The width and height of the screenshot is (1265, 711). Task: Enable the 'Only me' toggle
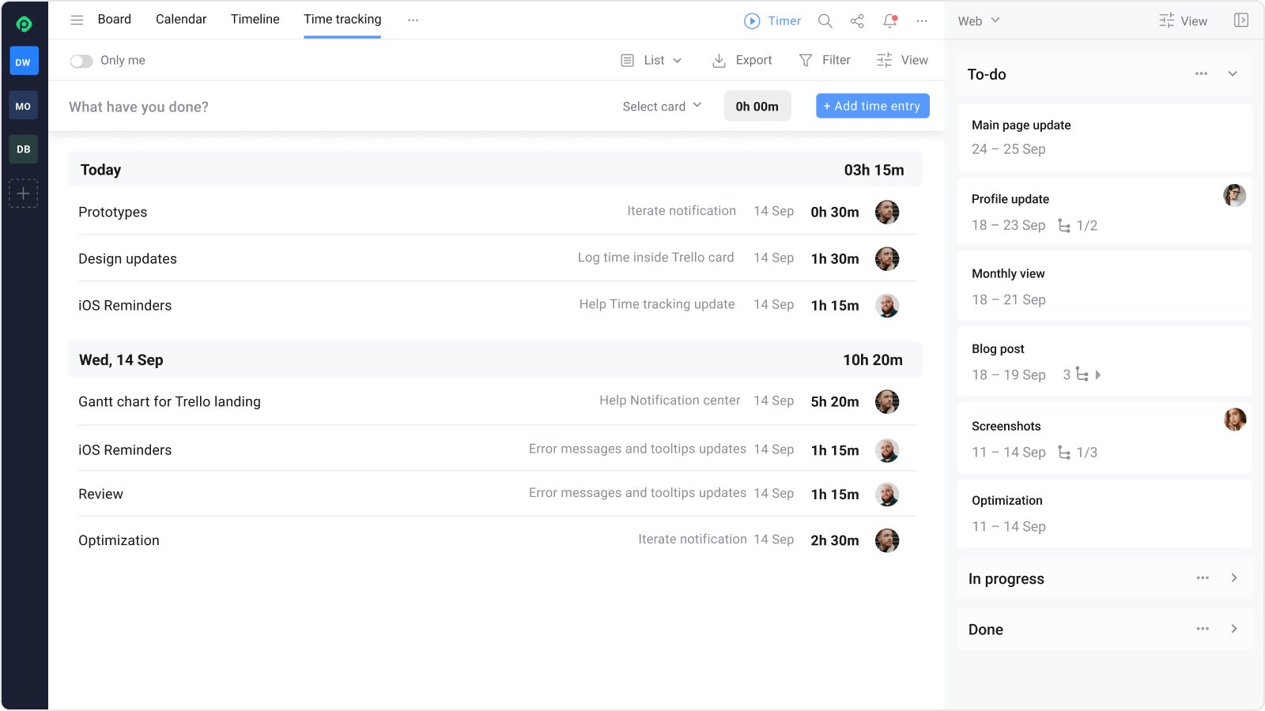(81, 60)
